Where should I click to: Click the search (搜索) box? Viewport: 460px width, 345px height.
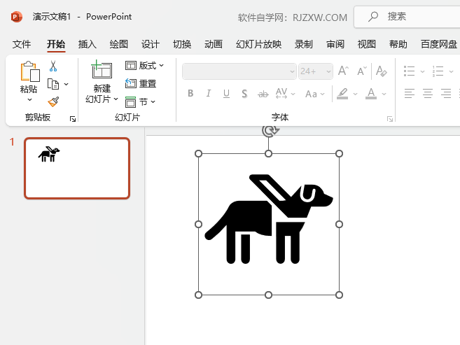pyautogui.click(x=407, y=17)
